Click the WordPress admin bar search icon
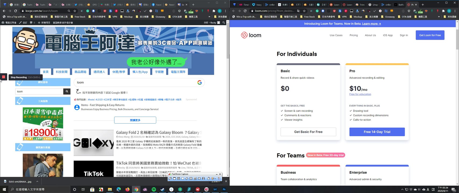 coord(224,23)
